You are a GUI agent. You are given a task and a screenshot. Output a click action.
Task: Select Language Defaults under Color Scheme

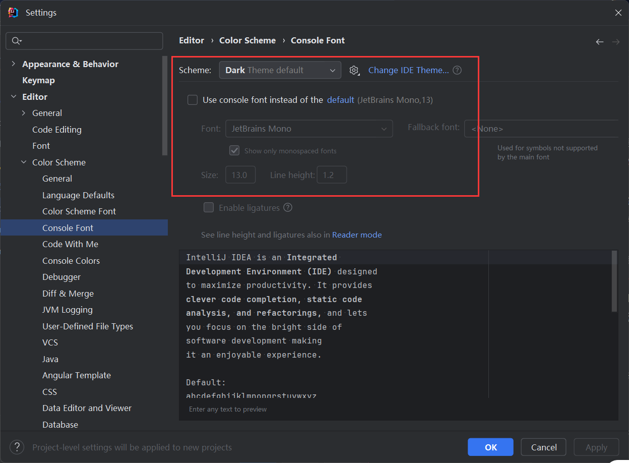click(78, 195)
